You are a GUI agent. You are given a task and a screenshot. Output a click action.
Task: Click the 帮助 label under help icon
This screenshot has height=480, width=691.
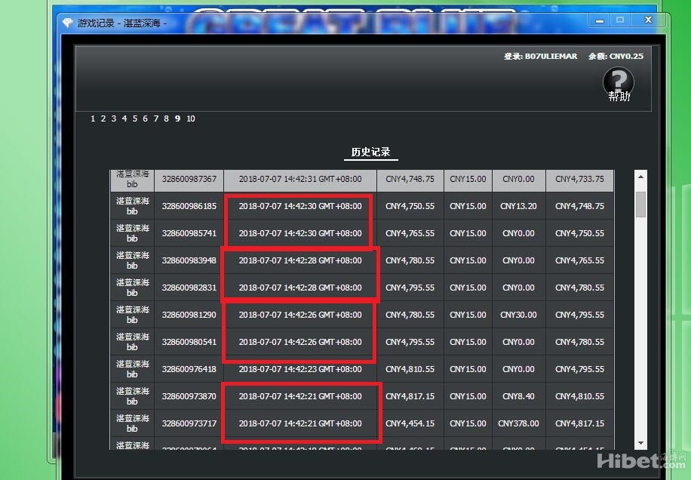[619, 97]
